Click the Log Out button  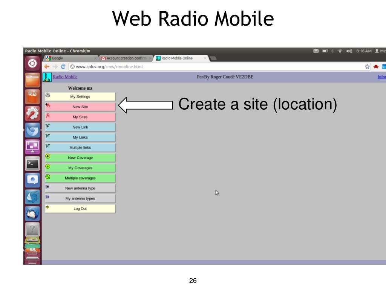tap(80, 209)
